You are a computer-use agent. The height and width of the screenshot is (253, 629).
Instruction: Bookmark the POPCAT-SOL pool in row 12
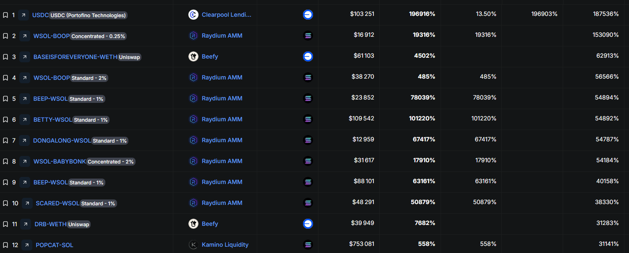pyautogui.click(x=5, y=245)
